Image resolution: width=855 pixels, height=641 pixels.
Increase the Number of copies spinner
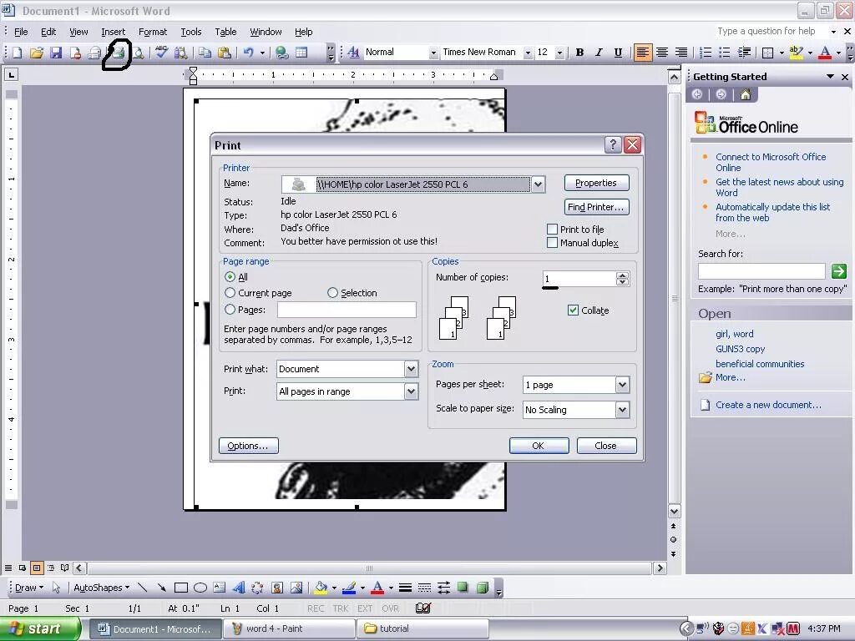(x=622, y=275)
